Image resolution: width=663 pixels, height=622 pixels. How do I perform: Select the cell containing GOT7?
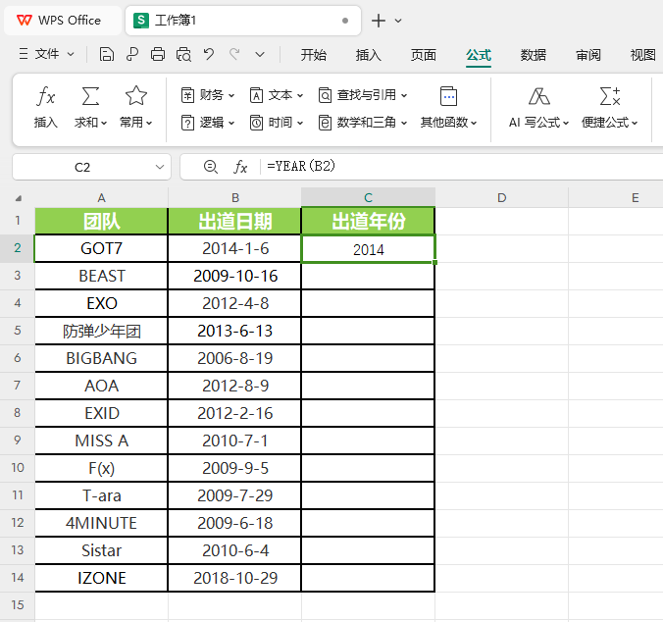(101, 248)
